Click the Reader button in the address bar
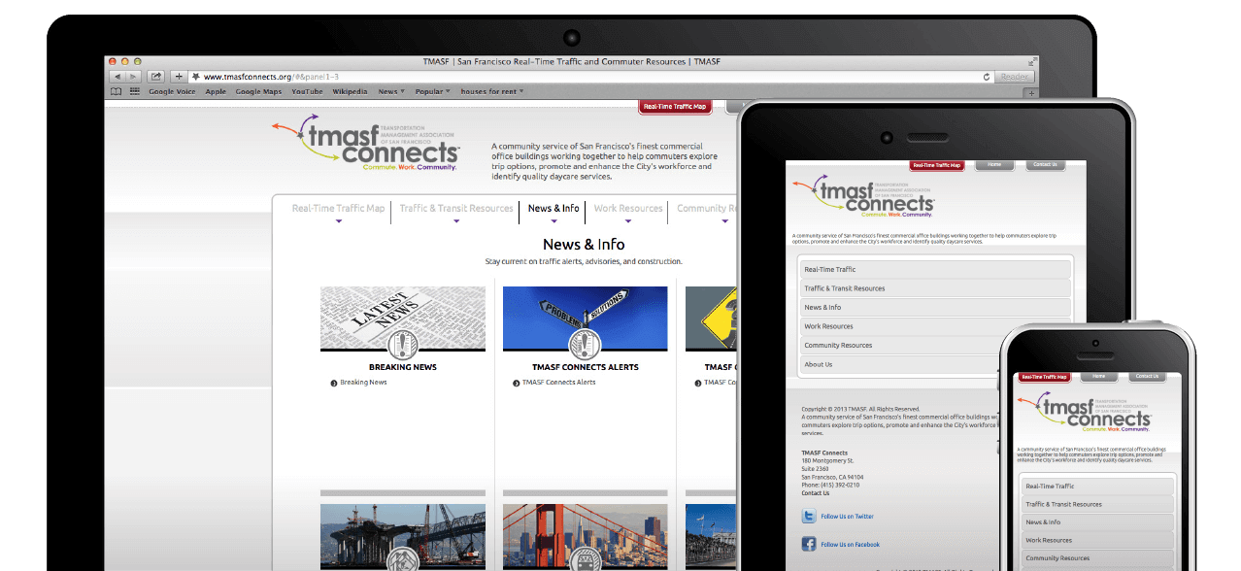 1015,77
